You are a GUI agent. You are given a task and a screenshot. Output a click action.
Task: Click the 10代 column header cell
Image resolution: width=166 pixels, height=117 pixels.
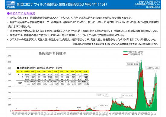pyautogui.click(x=33, y=71)
